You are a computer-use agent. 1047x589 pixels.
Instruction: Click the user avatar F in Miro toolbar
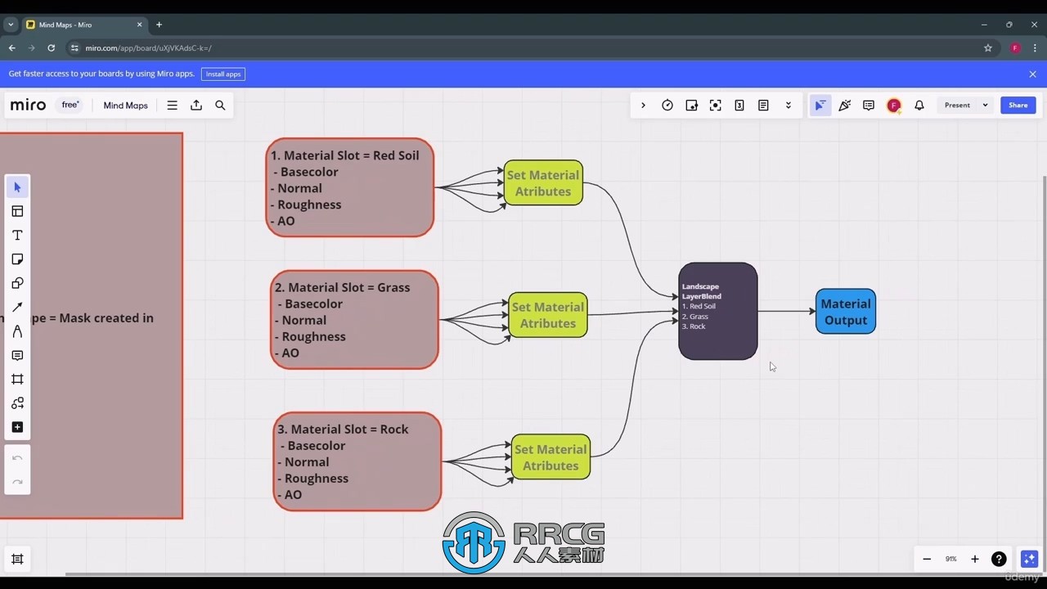pos(894,106)
